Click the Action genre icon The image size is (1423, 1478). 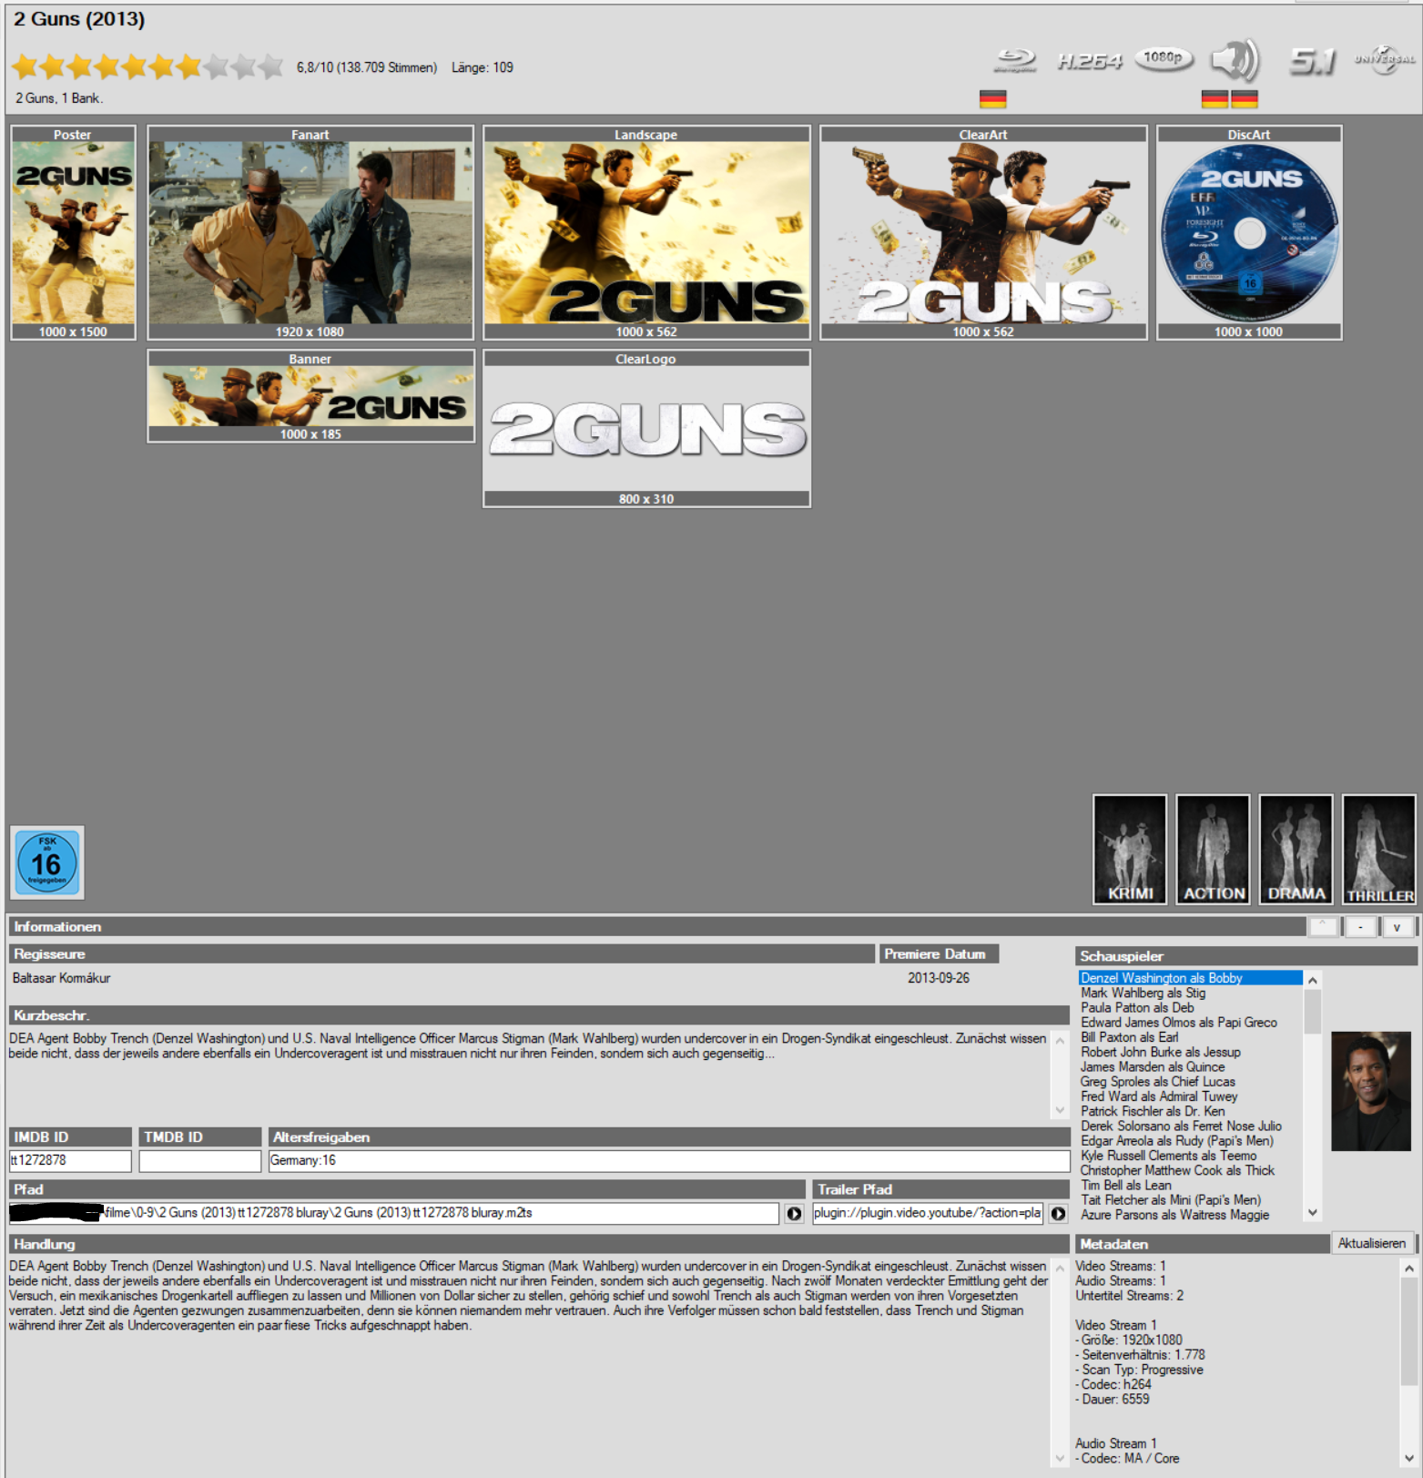(1213, 850)
